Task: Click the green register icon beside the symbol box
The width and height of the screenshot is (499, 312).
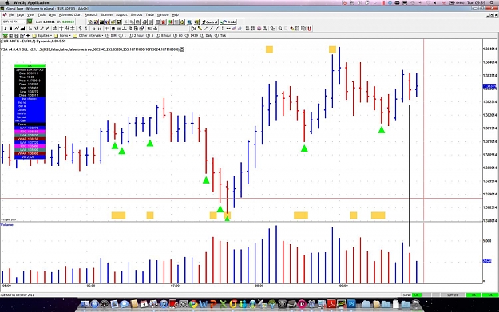Action: tap(30, 22)
